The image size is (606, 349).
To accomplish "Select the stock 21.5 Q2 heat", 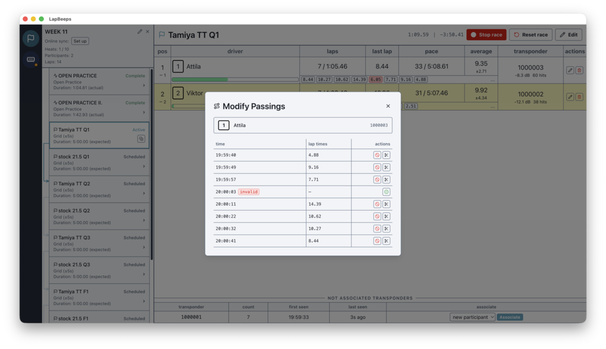I will coord(99,216).
